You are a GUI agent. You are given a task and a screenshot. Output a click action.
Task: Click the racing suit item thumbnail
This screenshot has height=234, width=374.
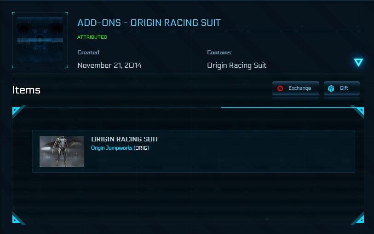(62, 151)
